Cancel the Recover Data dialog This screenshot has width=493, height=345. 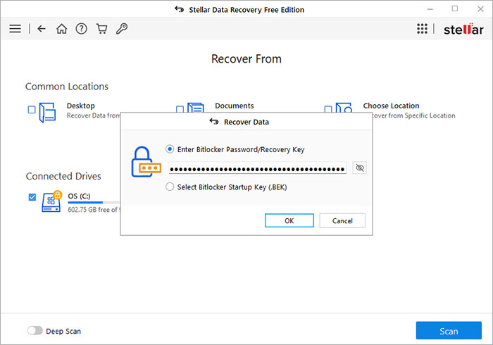pos(342,220)
